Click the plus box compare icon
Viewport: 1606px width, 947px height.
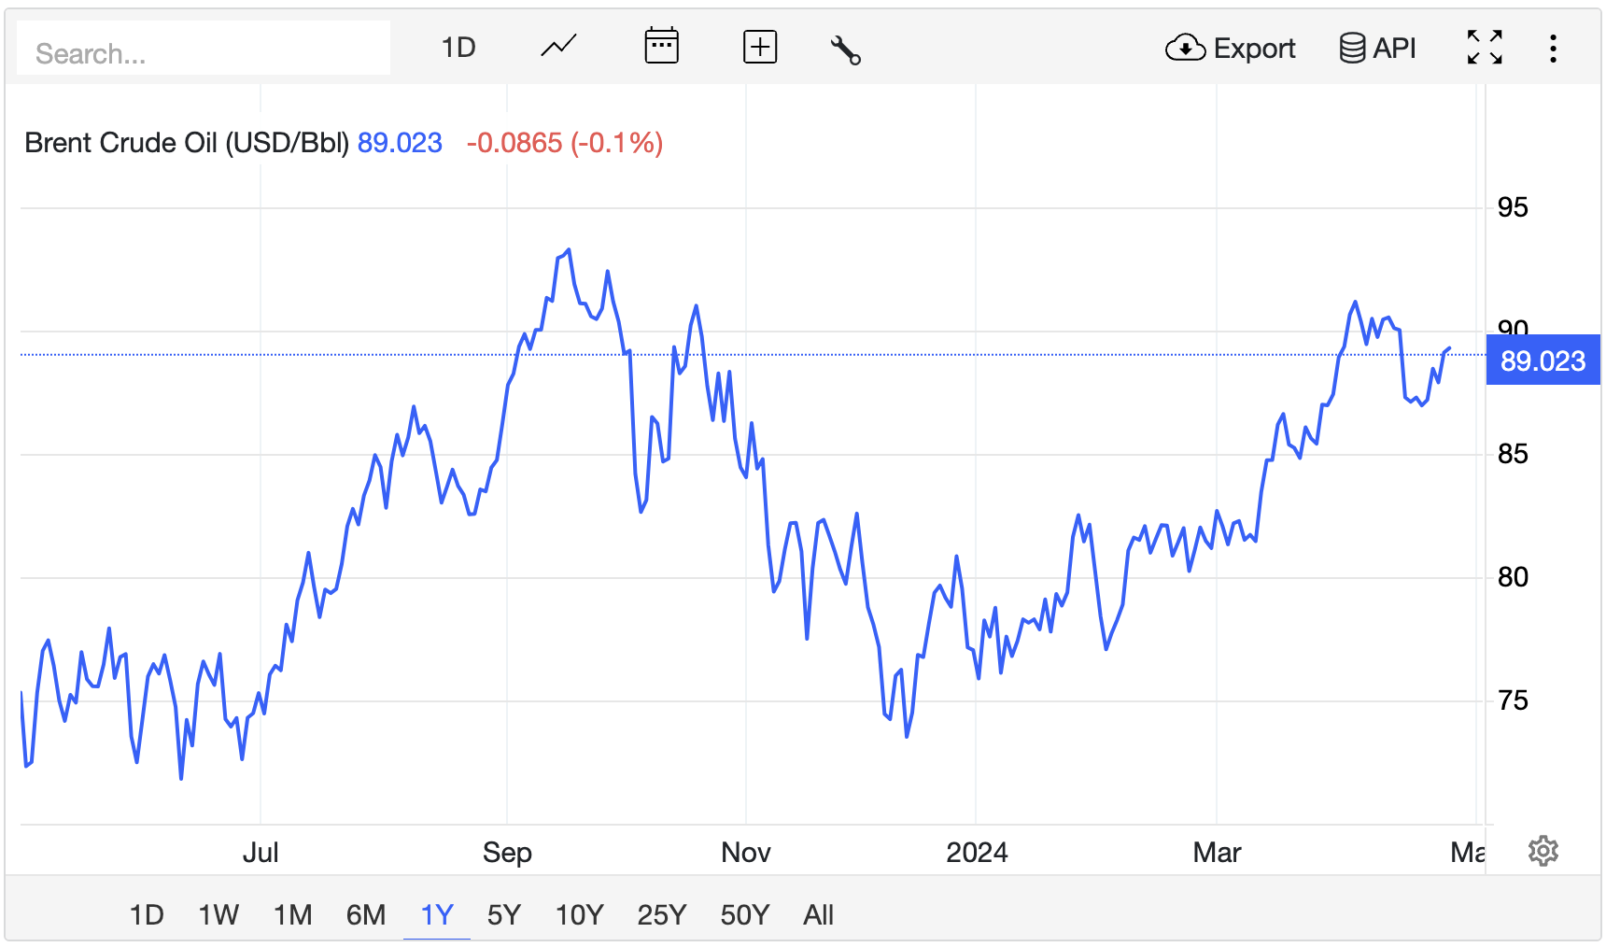[760, 47]
